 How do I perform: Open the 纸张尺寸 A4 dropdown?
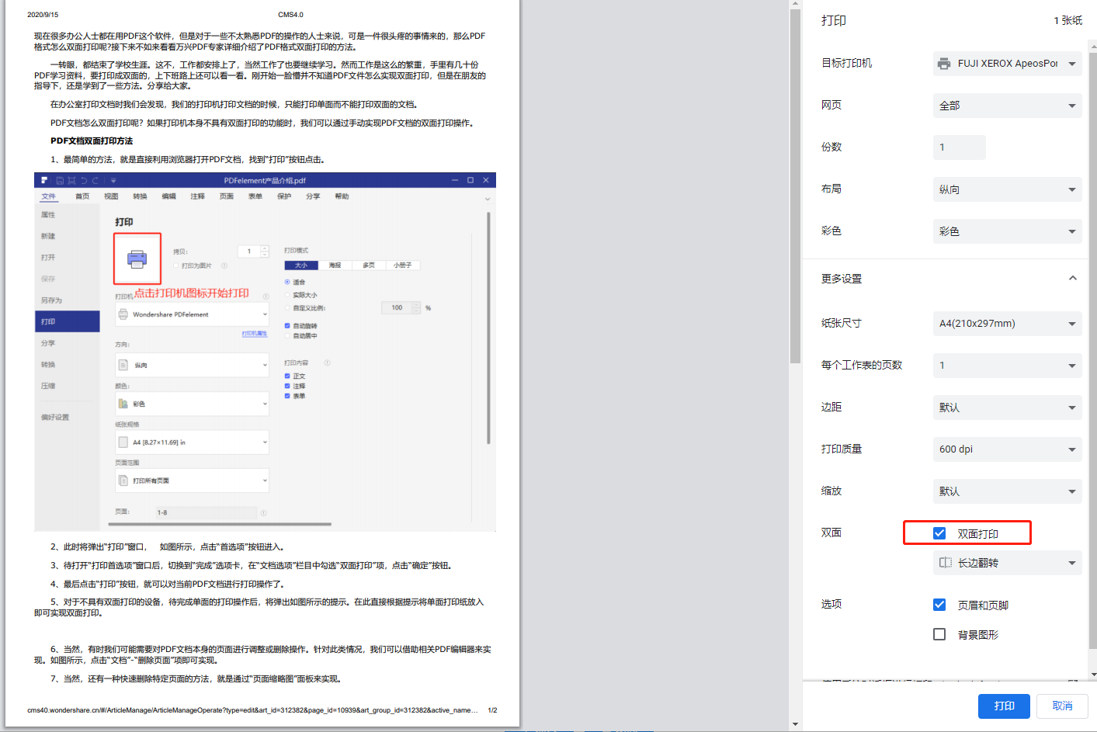1006,324
